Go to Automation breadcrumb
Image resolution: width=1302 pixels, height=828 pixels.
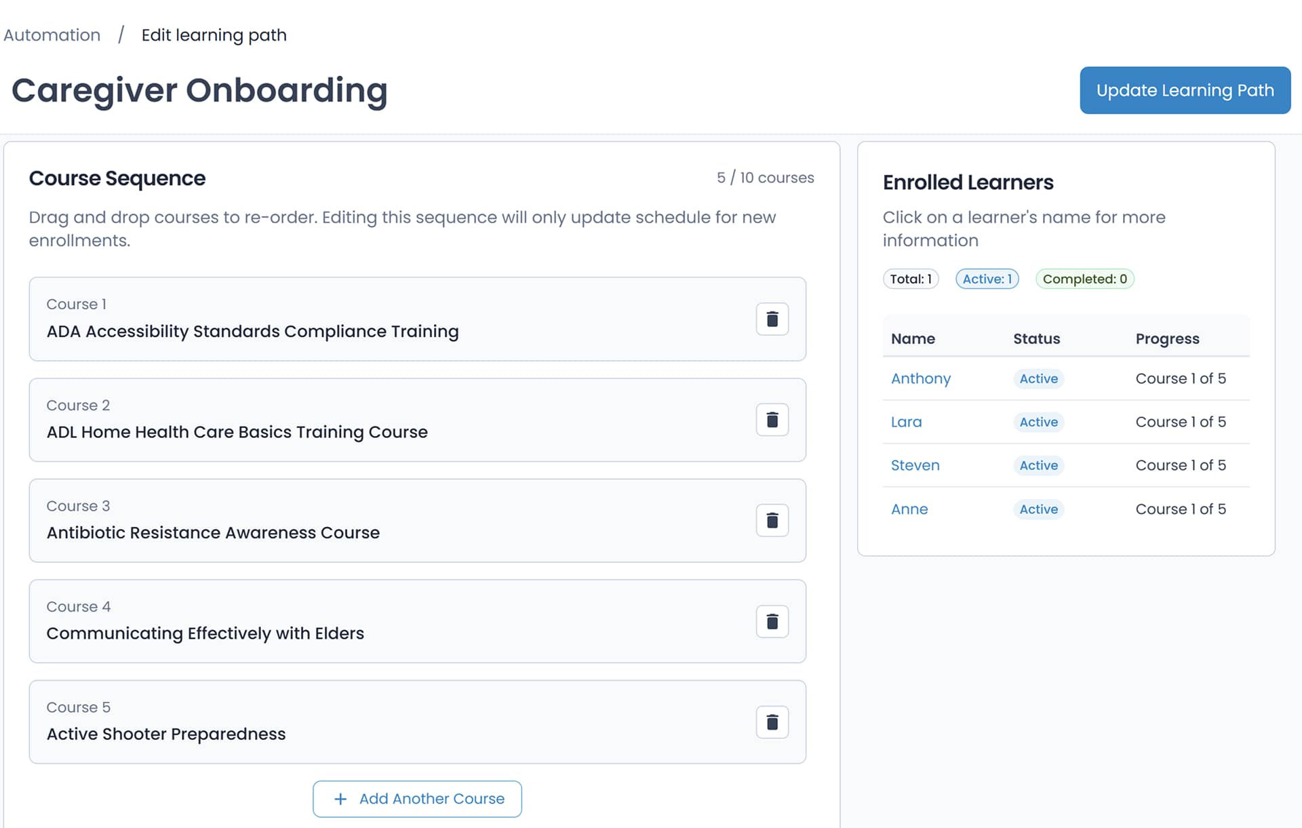tap(52, 35)
